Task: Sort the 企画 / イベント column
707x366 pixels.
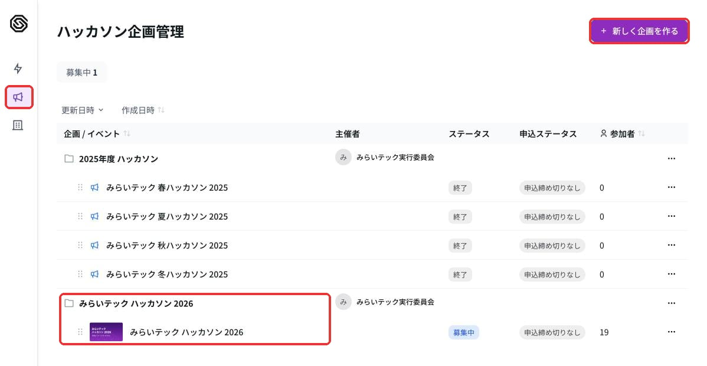Action: click(97, 133)
